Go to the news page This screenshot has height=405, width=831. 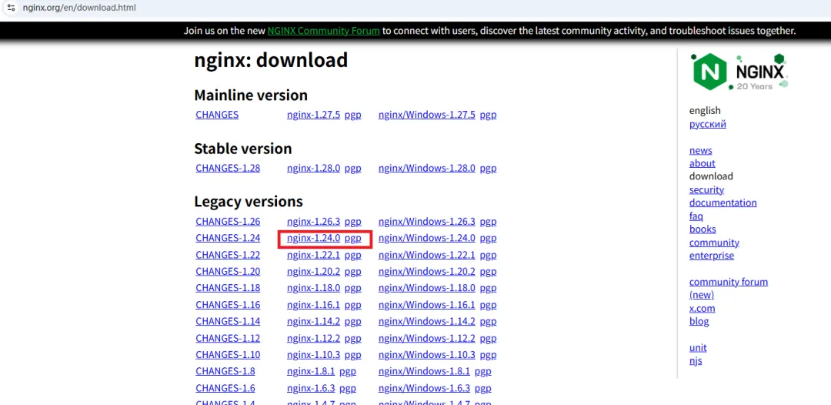[701, 151]
